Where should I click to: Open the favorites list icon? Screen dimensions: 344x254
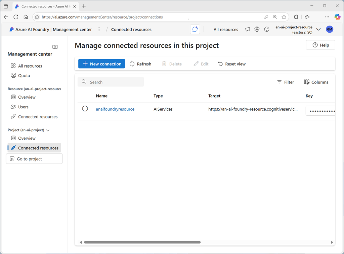coord(307,17)
